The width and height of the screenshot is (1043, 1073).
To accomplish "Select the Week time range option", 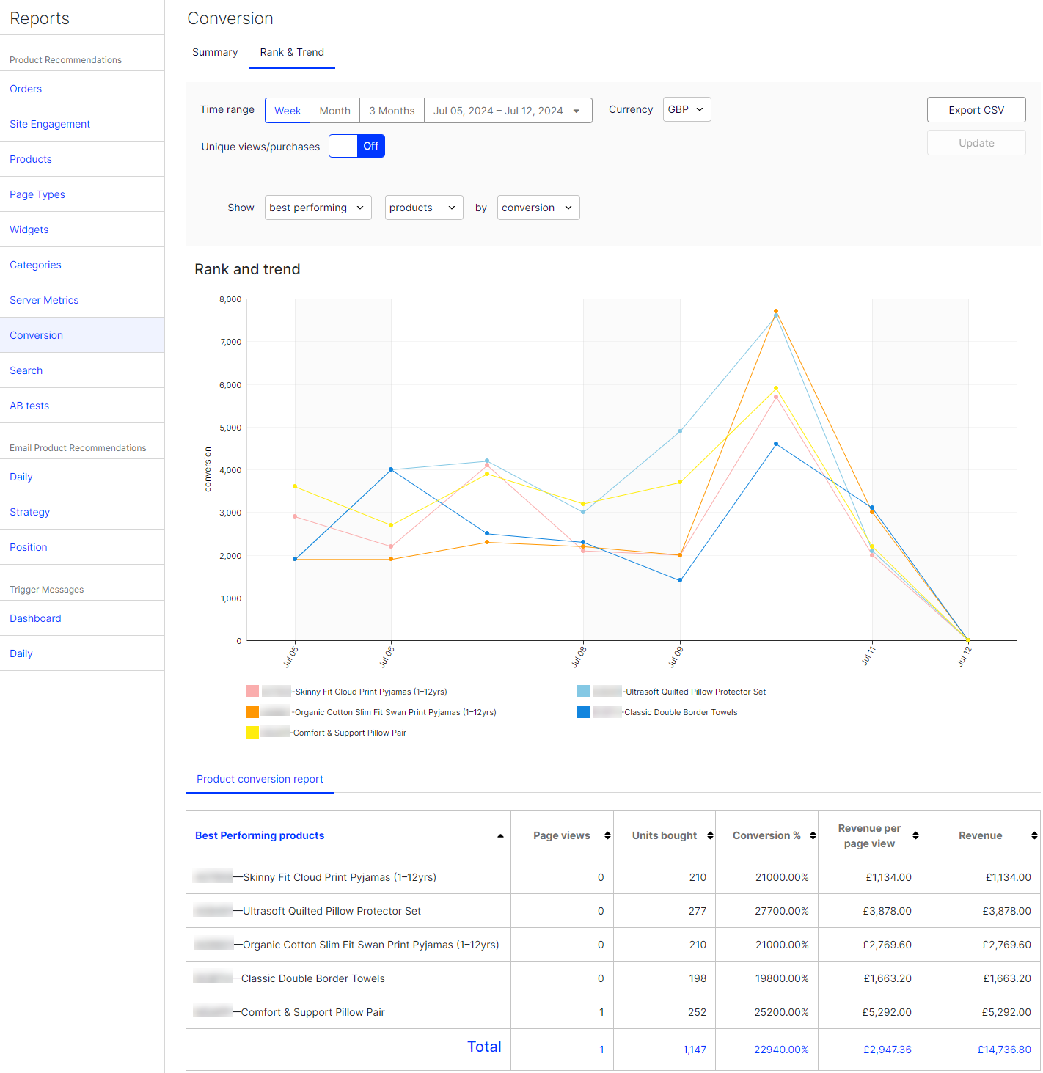I will [x=288, y=111].
